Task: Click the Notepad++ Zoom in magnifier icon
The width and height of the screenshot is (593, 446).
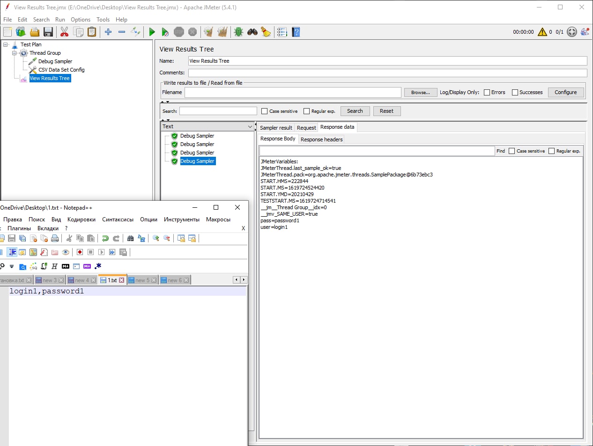Action: coord(156,238)
